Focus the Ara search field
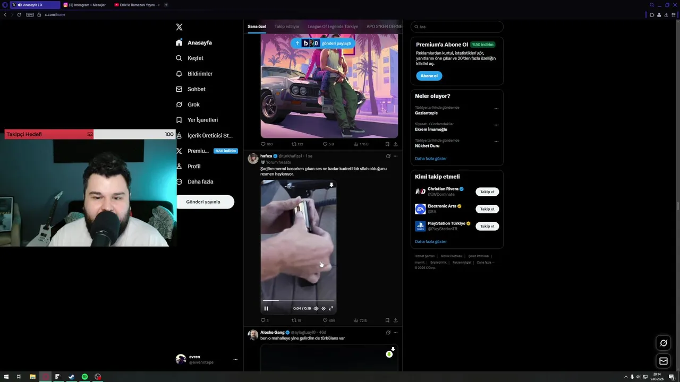Viewport: 680px width, 382px height. pyautogui.click(x=457, y=27)
